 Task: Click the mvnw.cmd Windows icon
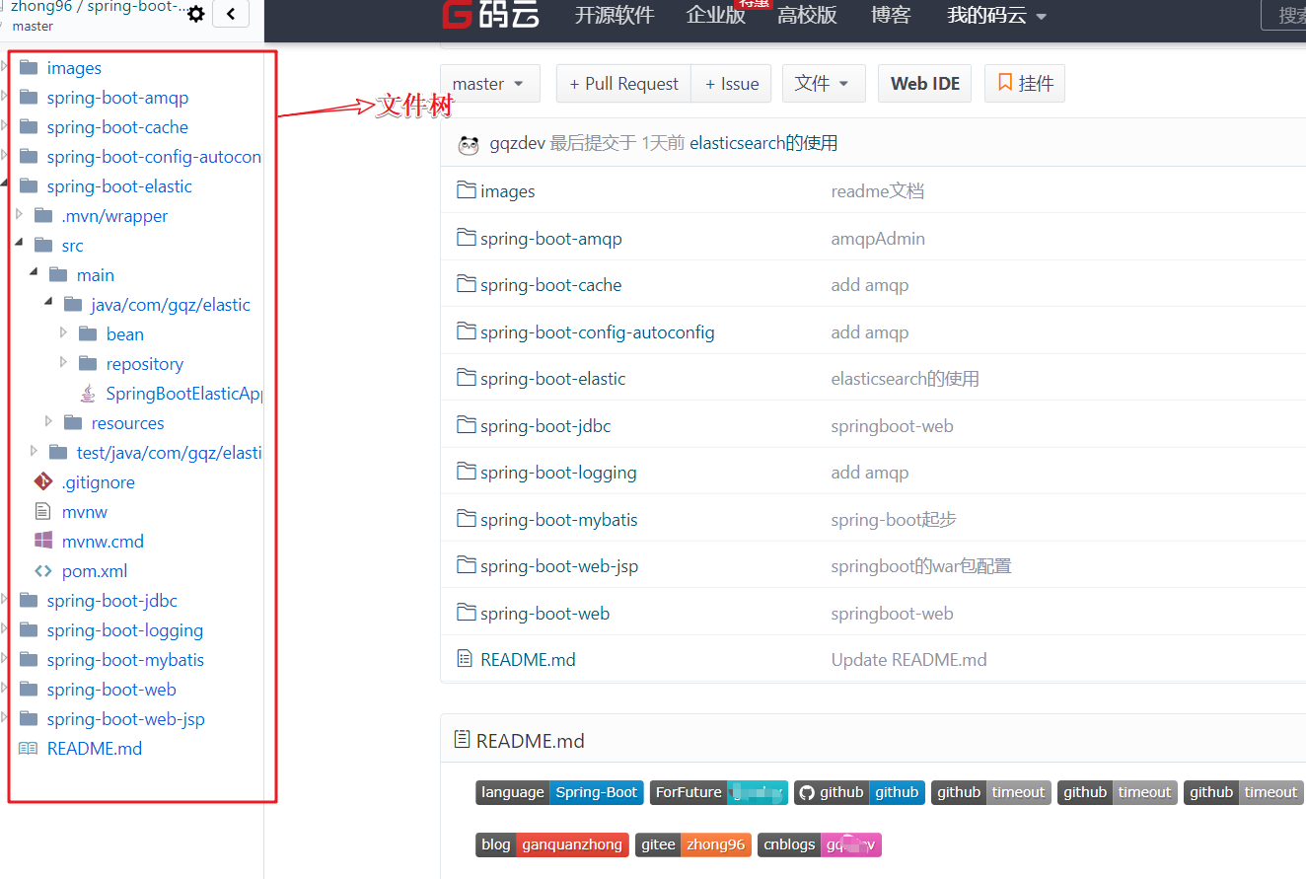tap(43, 541)
